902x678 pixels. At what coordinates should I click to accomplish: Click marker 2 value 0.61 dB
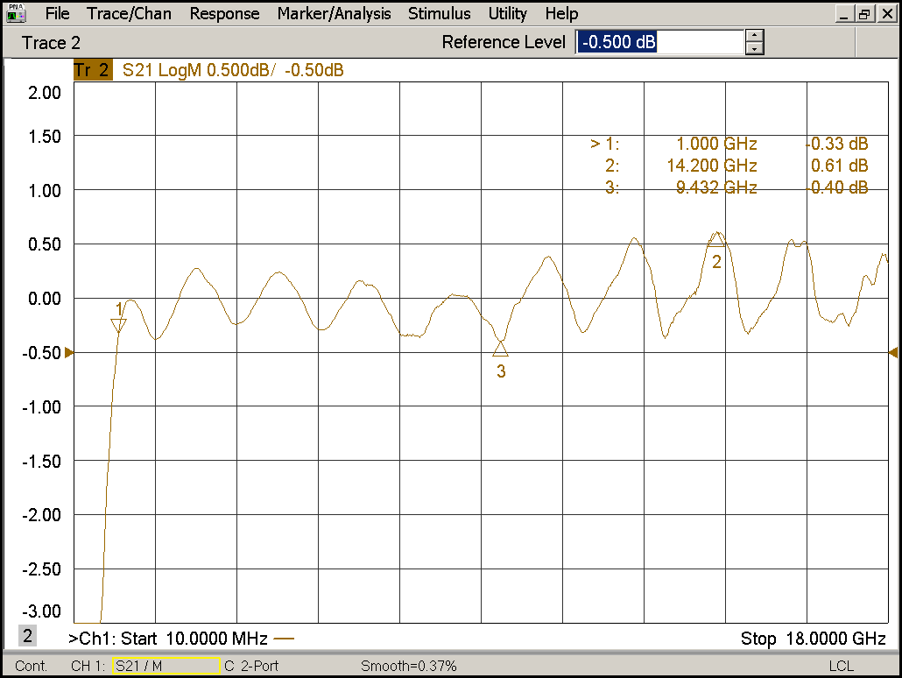click(839, 166)
